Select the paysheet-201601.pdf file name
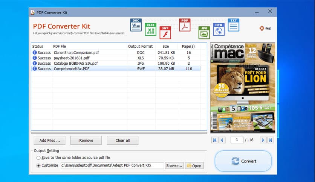315x182 pixels. 72,58
